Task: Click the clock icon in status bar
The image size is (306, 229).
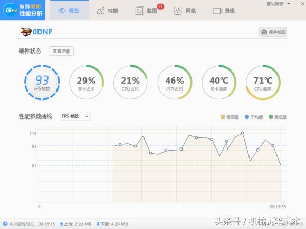Action: 5,224
